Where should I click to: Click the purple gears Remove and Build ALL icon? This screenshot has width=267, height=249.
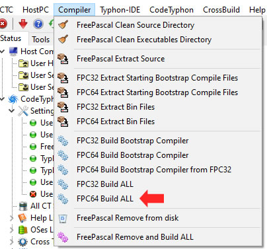tap(63, 237)
